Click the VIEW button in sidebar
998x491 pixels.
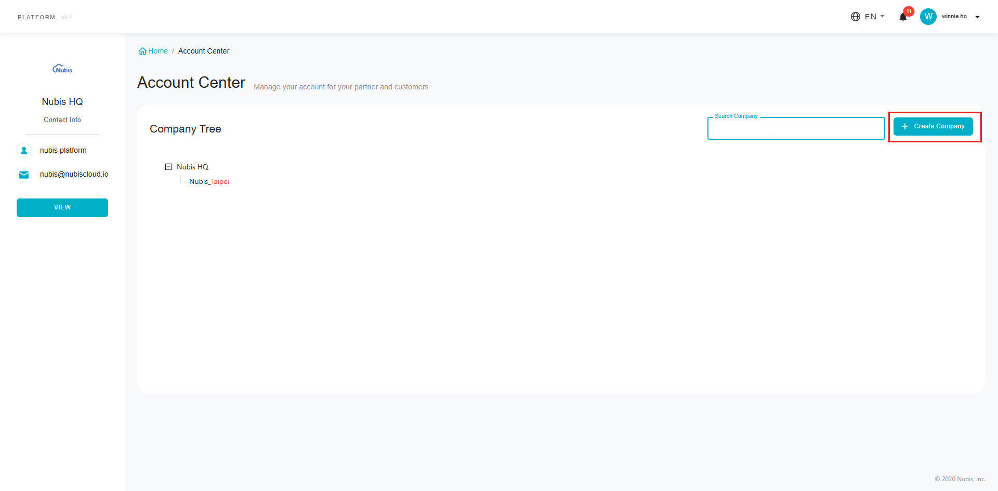(x=62, y=208)
